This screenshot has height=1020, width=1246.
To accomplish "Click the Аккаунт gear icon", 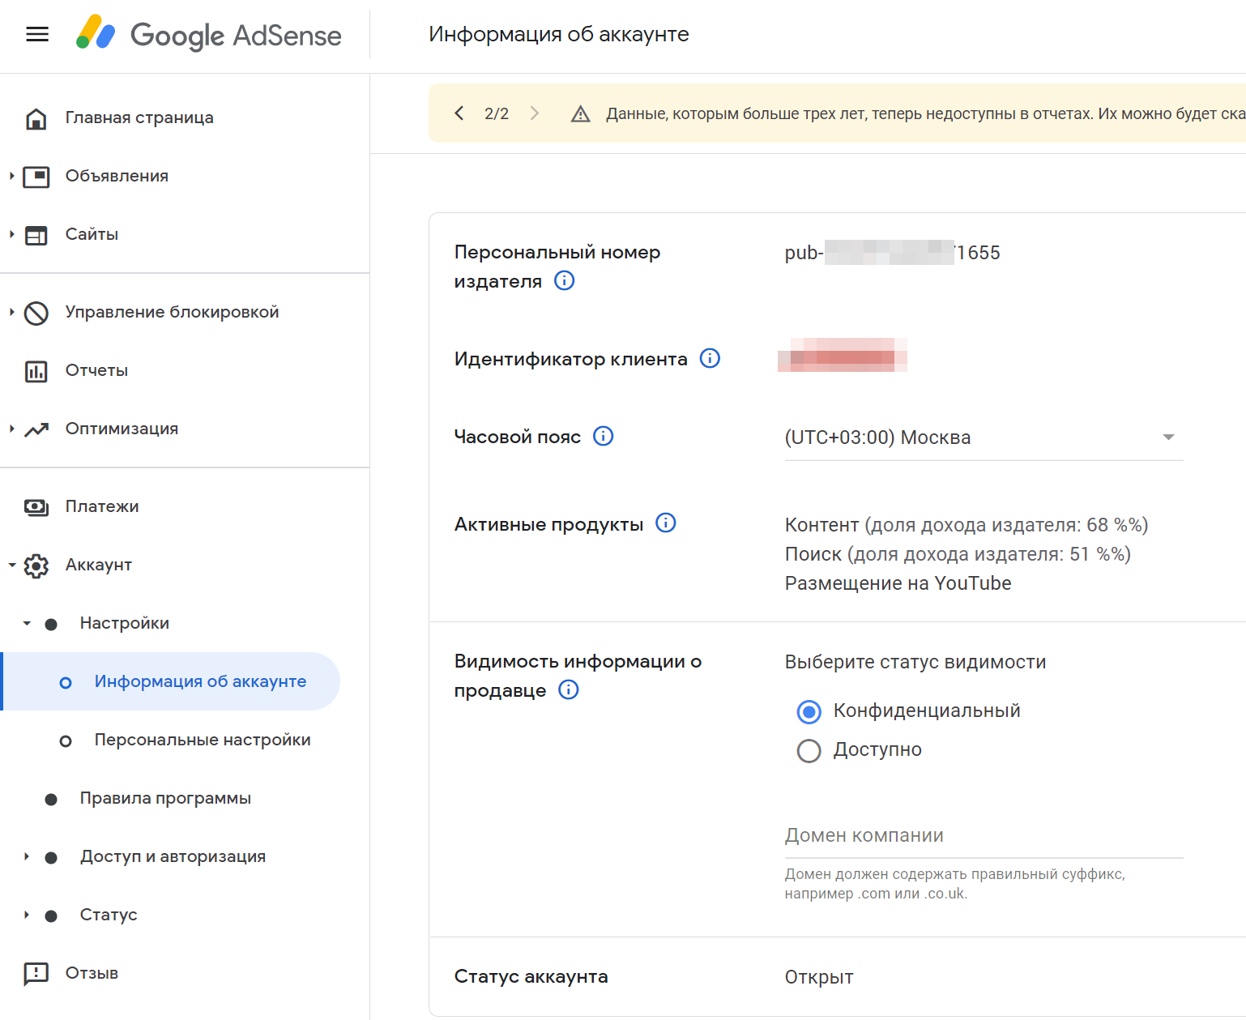I will 36,565.
